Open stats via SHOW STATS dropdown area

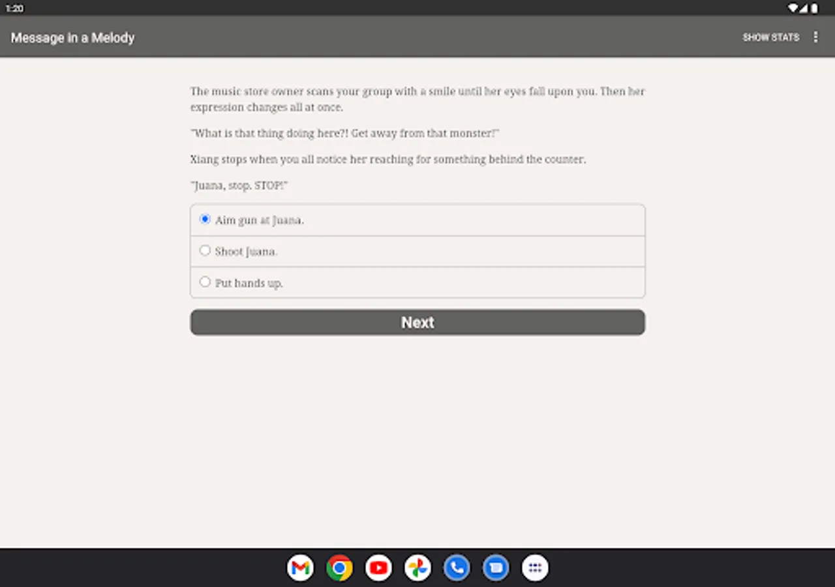pos(771,37)
